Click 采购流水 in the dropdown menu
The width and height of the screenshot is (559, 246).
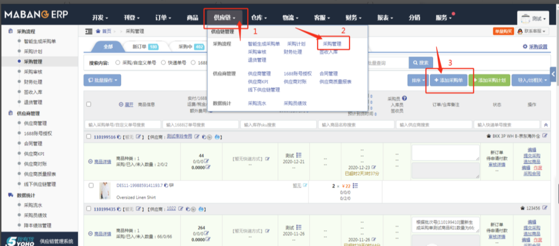point(257,103)
